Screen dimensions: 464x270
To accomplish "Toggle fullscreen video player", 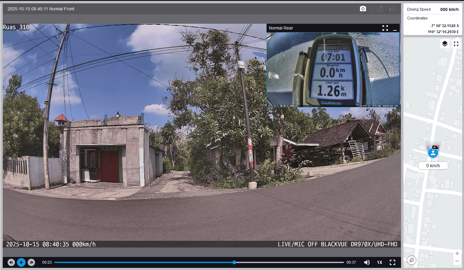I will pyautogui.click(x=392, y=262).
